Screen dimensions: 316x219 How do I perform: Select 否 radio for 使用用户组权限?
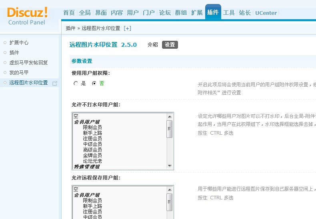coord(94,84)
